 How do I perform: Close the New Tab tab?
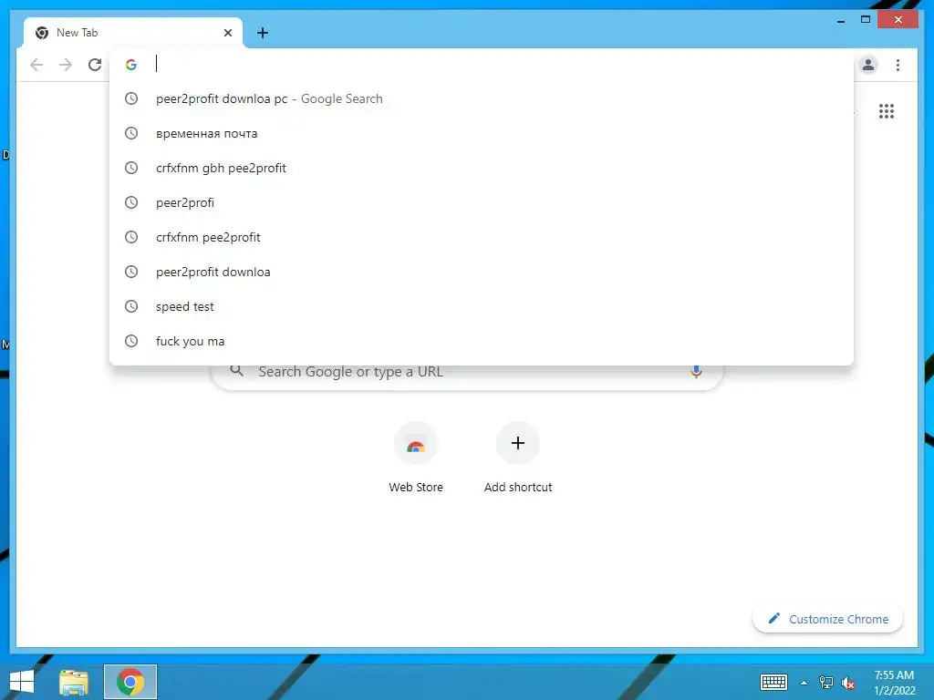coord(227,33)
